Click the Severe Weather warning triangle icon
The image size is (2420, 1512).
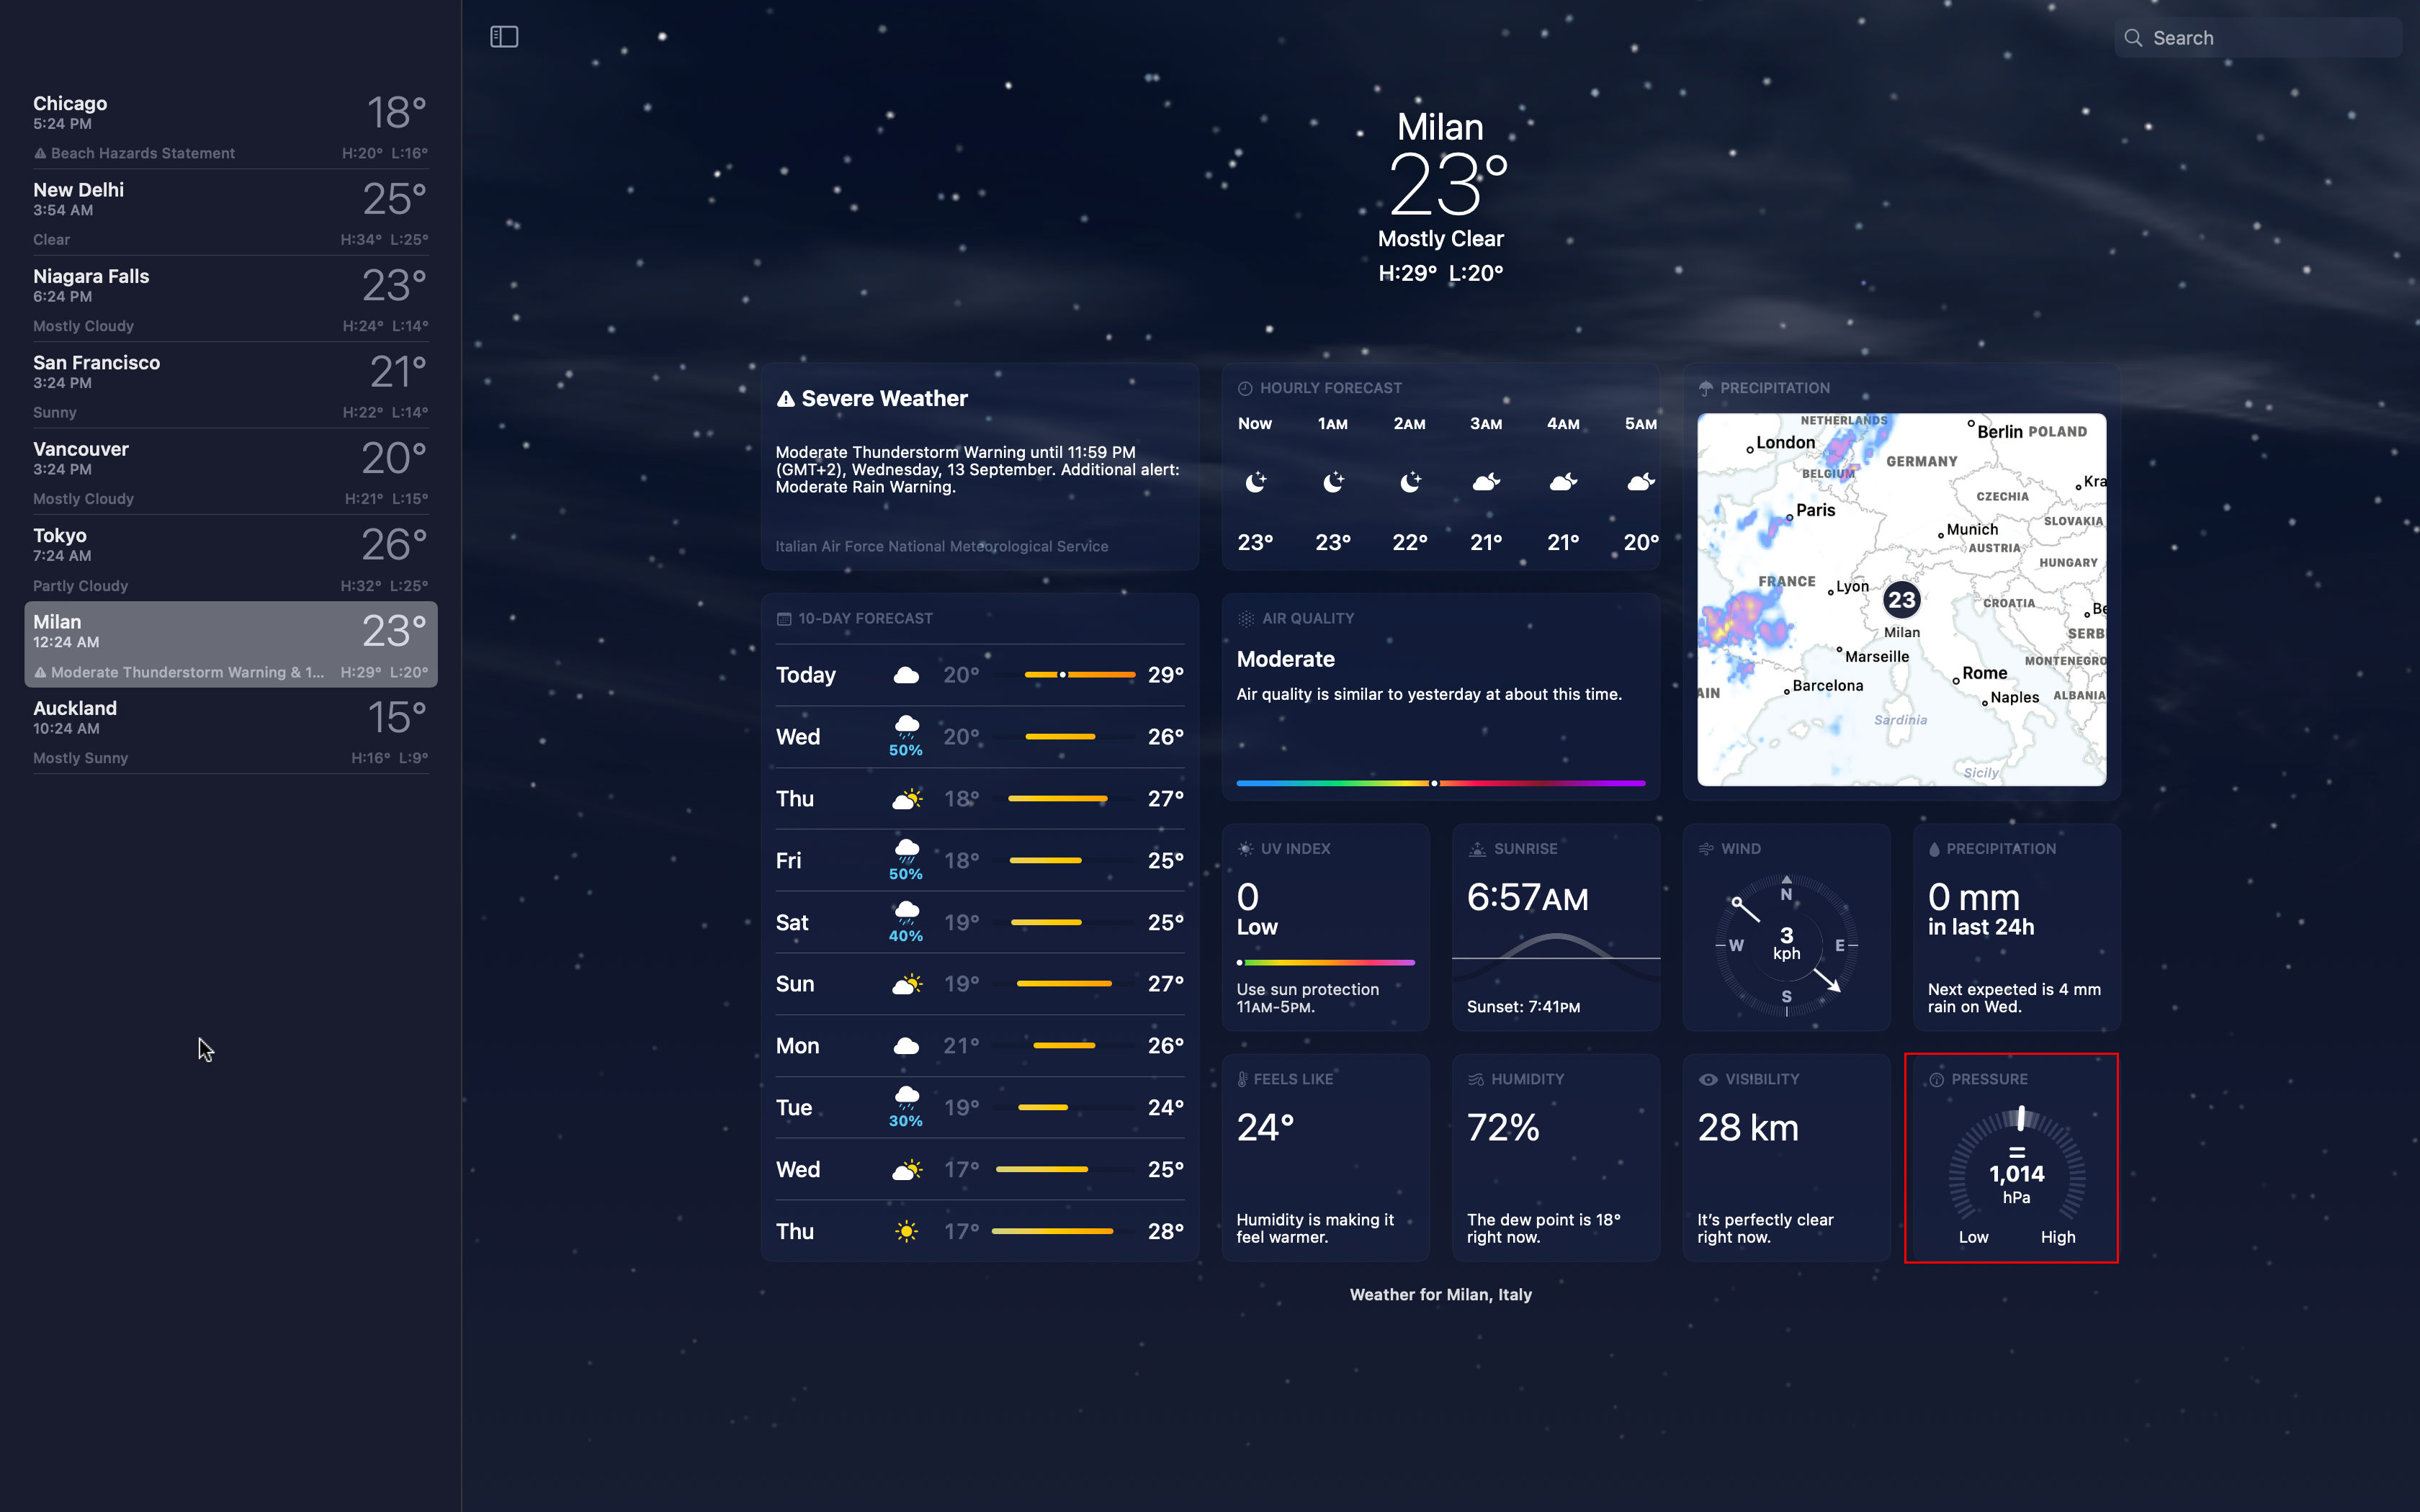click(x=786, y=399)
